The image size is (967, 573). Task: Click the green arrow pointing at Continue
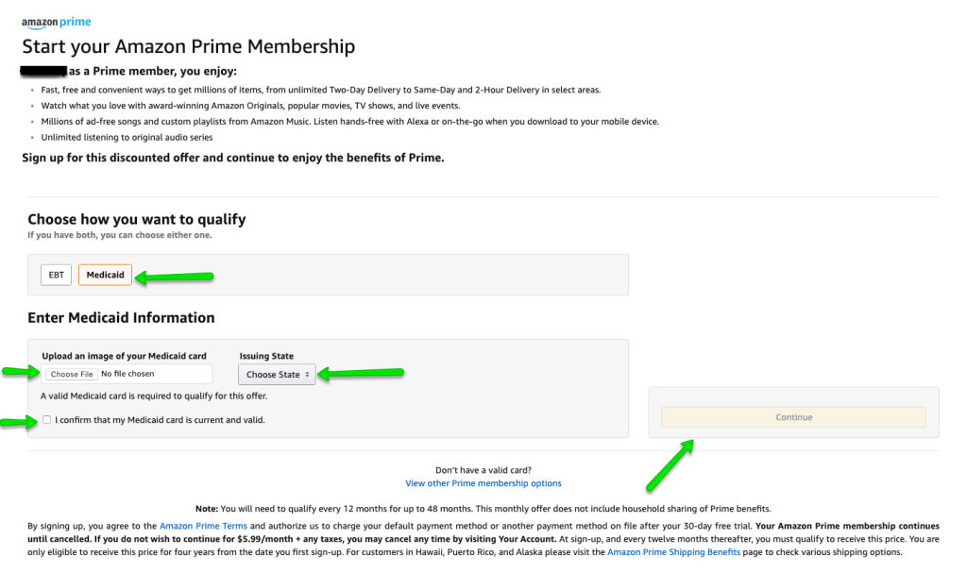coord(670,465)
